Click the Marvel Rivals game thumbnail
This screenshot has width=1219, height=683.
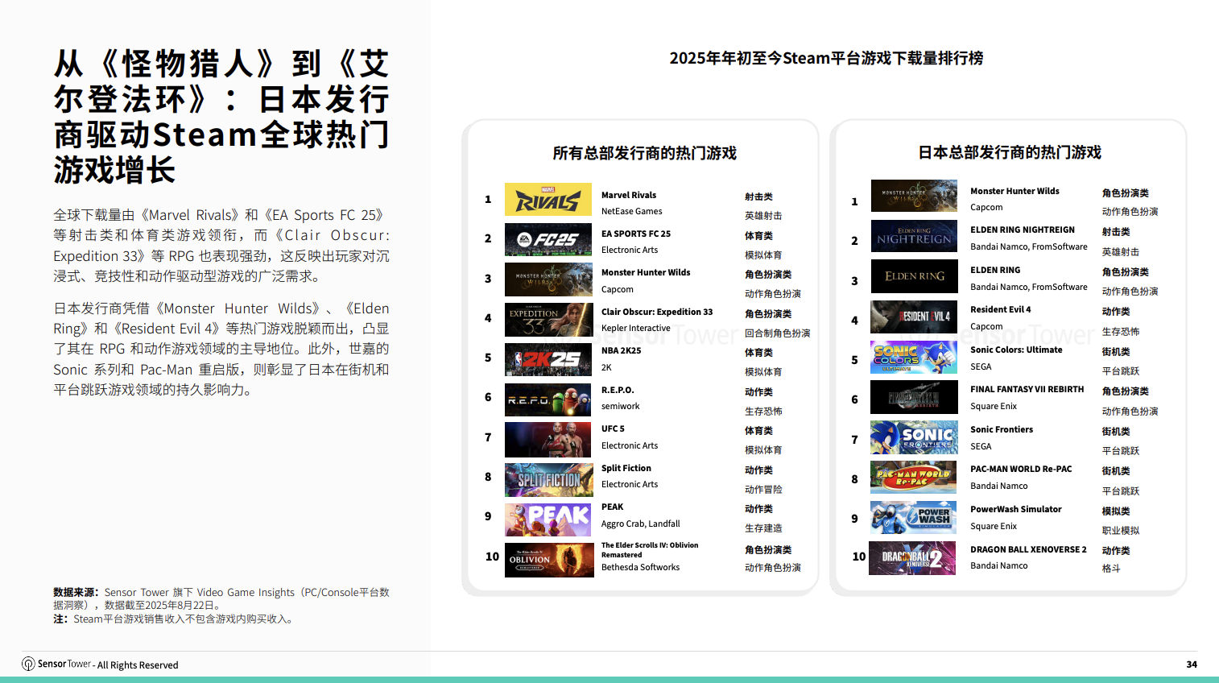click(x=548, y=199)
